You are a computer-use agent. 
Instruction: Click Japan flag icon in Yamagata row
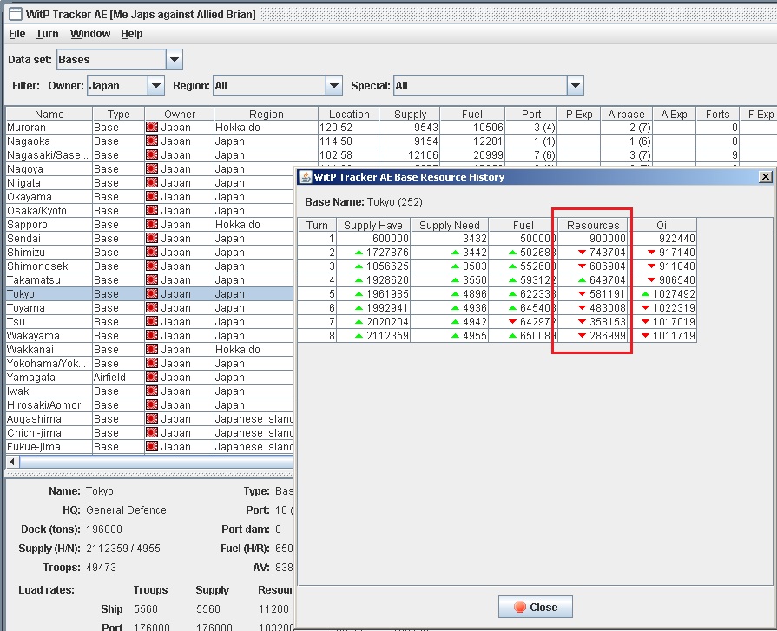click(x=152, y=377)
